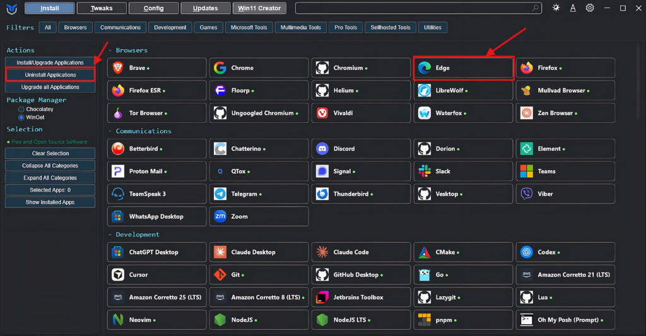
Task: Collapse the Browsers category
Action: click(128, 50)
